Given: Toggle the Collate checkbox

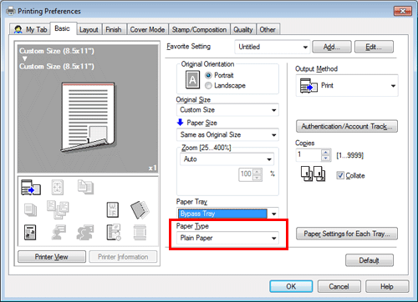Looking at the screenshot, I should (x=340, y=175).
